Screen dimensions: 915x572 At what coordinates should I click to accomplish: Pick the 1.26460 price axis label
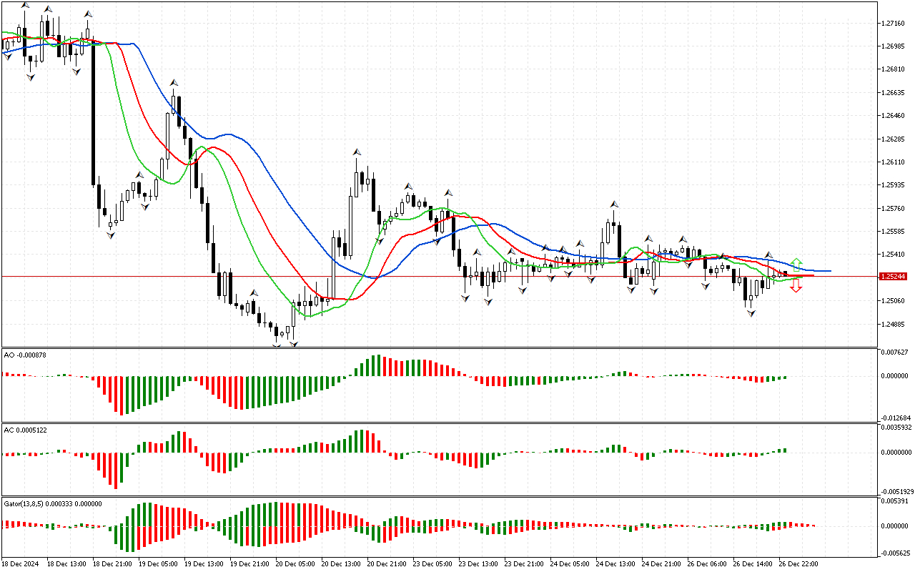click(x=894, y=116)
